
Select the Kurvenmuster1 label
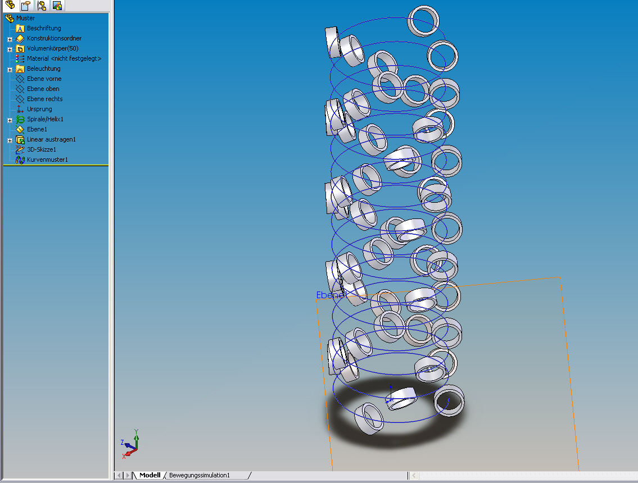(x=47, y=160)
